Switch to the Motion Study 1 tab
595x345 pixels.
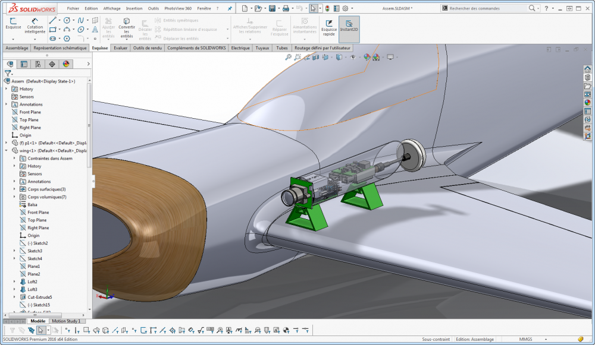tap(65, 321)
